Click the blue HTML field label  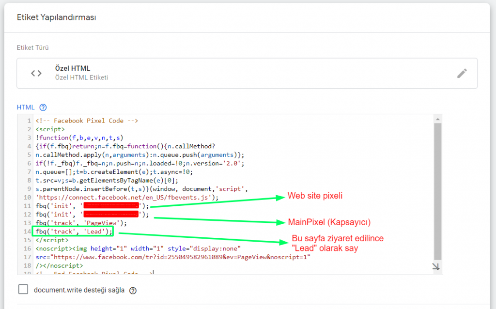tap(26, 108)
